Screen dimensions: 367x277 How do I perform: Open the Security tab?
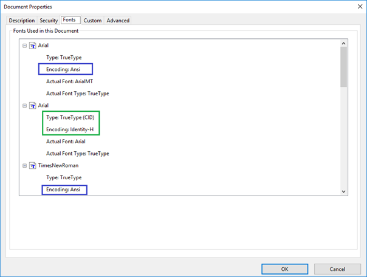point(49,21)
